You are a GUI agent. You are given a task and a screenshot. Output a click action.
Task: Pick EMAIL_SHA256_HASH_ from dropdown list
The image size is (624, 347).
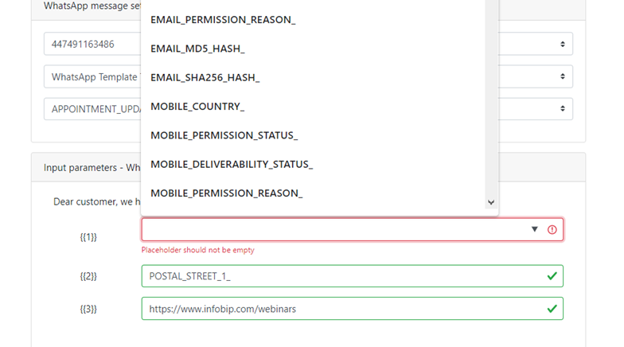point(205,77)
